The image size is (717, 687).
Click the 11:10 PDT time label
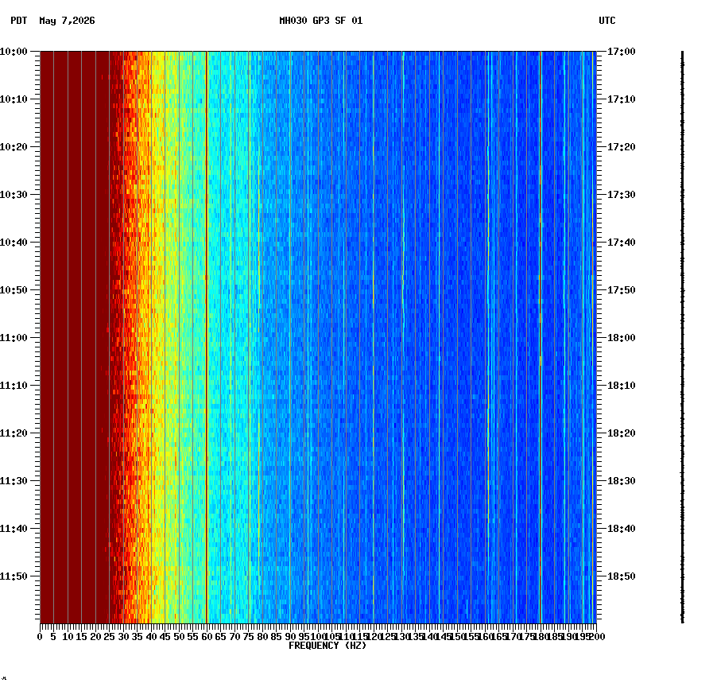point(14,386)
